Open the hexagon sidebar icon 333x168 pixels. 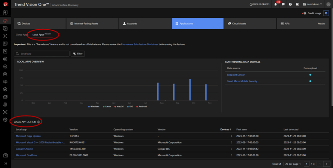[5, 89]
